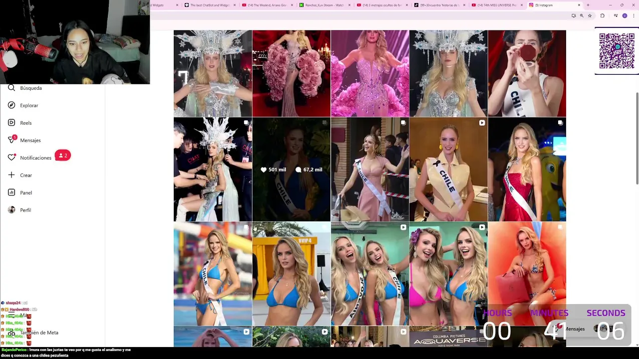This screenshot has height=359, width=639.
Task: Open the Chrome three-dot menu
Action: [x=633, y=15]
